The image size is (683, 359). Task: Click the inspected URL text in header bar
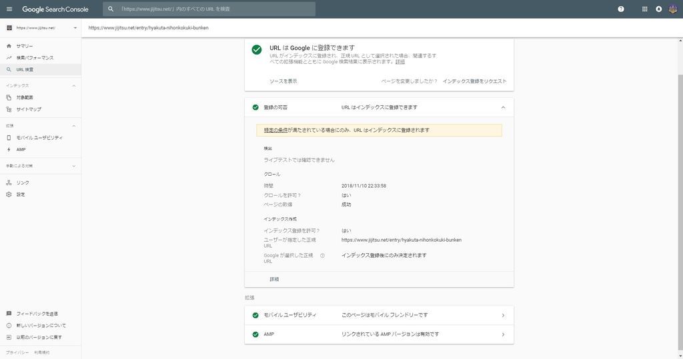149,28
